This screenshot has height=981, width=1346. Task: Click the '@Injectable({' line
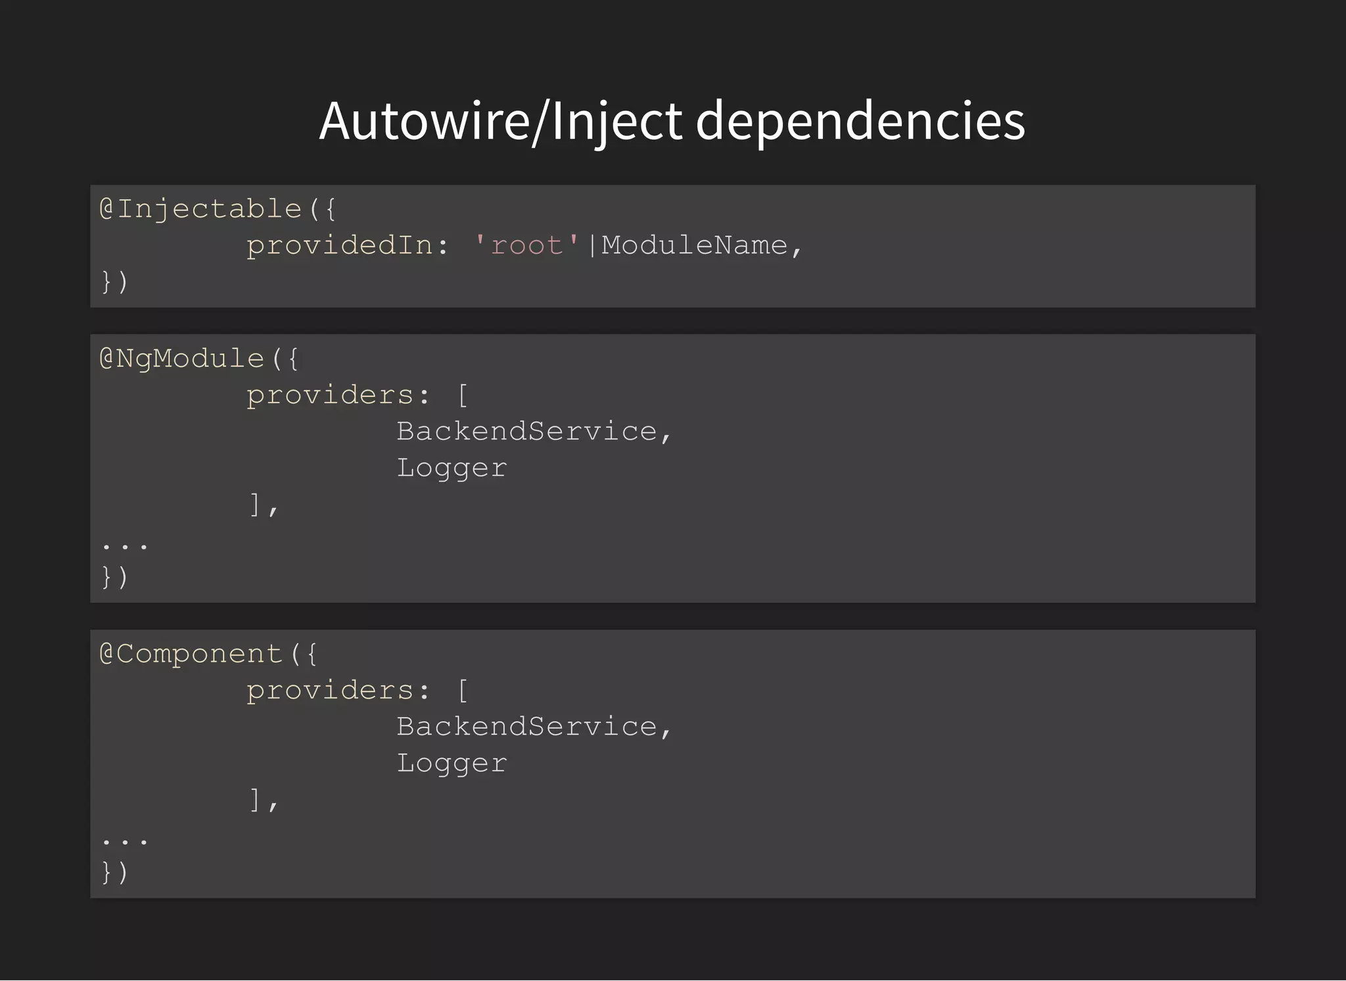click(x=218, y=210)
